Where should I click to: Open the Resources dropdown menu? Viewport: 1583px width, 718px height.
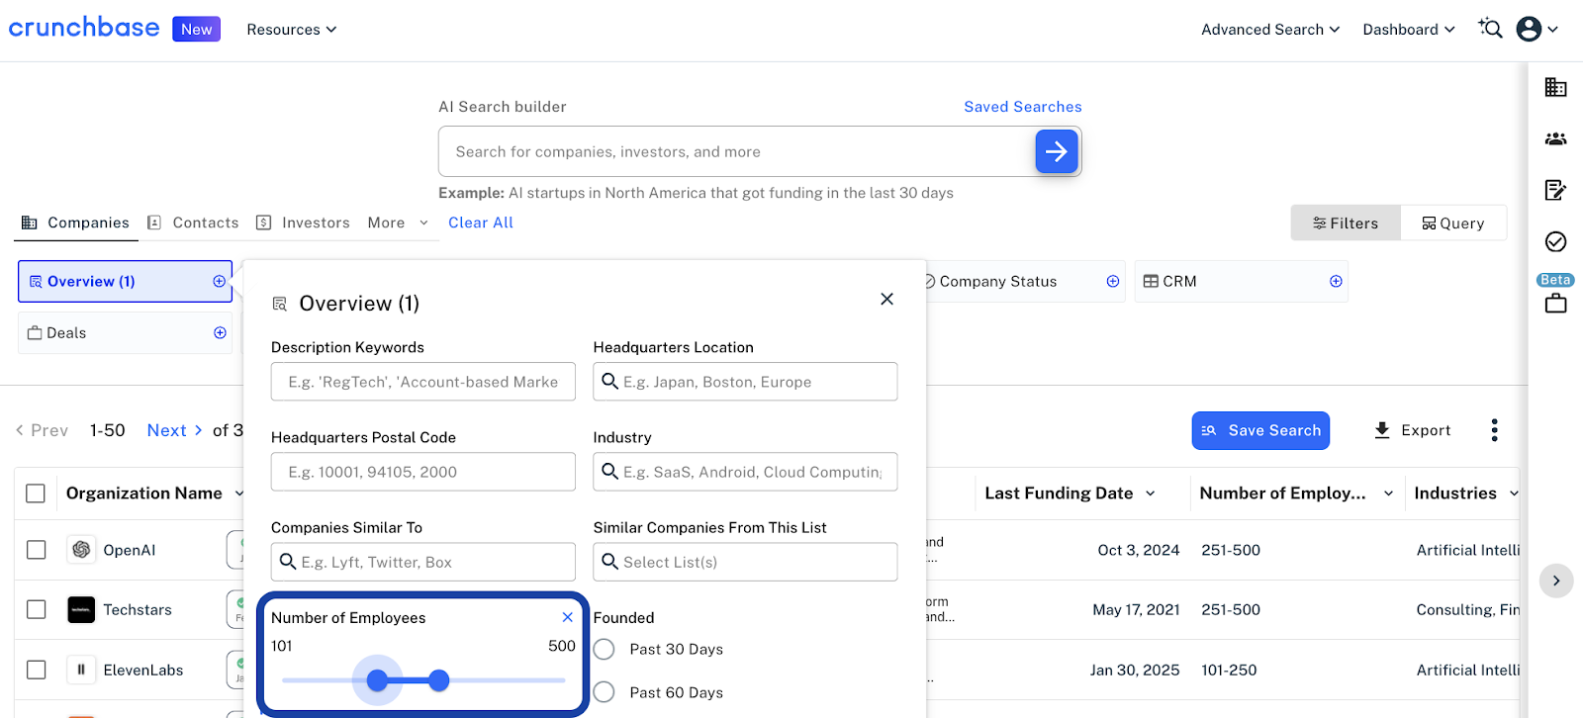click(x=292, y=30)
